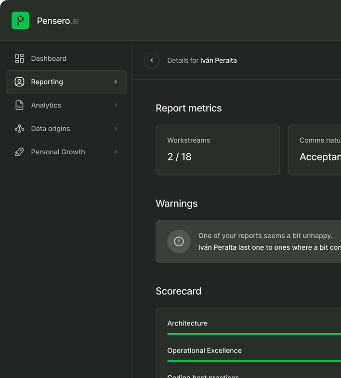Click the Data origins nodes icon
The height and width of the screenshot is (378, 341).
click(19, 129)
